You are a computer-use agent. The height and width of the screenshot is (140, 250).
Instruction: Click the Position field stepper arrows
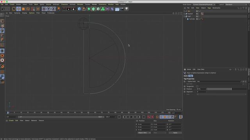click(x=207, y=89)
